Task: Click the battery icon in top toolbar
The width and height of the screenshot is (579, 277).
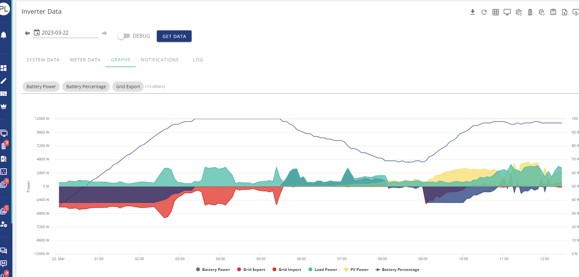Action: pyautogui.click(x=530, y=12)
